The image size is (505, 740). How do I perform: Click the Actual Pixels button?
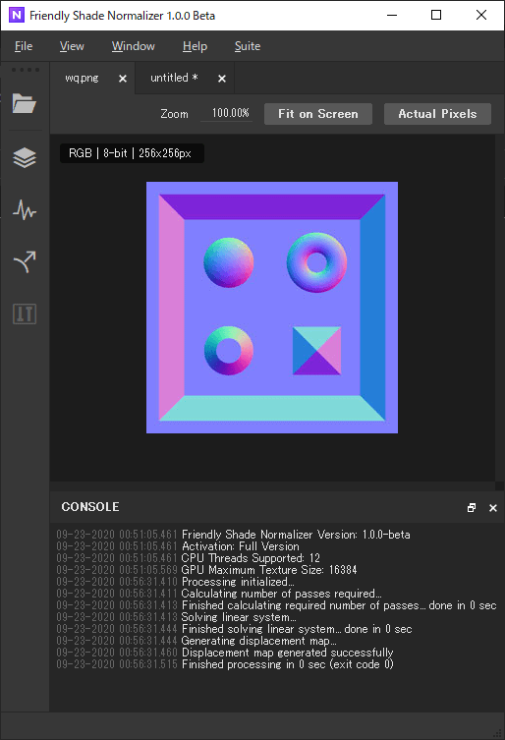(437, 114)
